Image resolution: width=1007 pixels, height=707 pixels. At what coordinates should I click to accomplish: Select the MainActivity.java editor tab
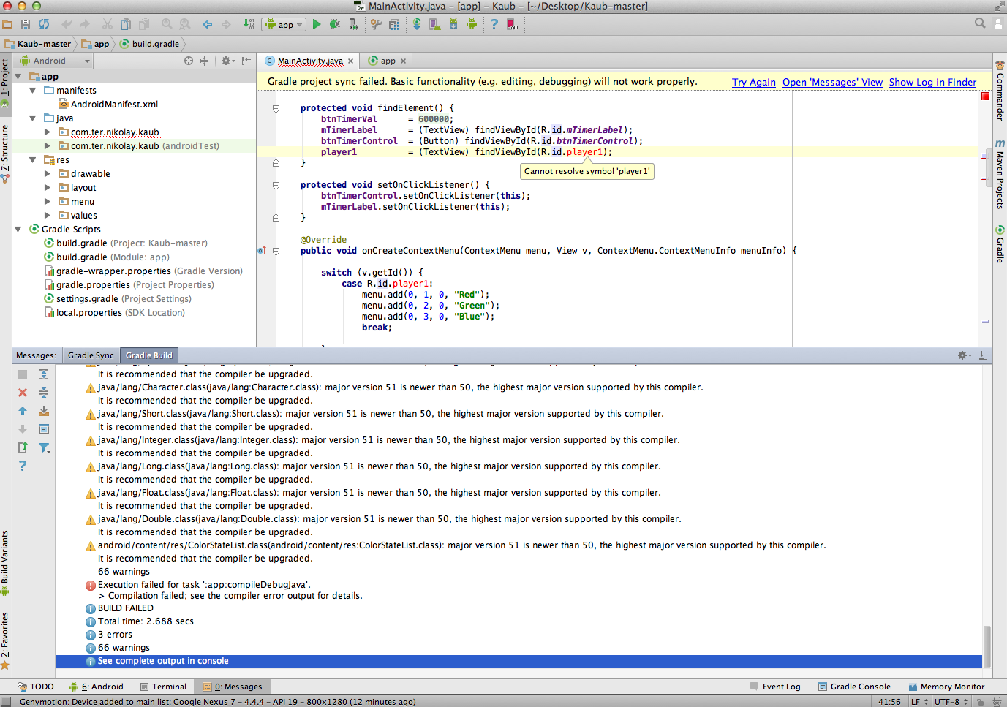310,61
